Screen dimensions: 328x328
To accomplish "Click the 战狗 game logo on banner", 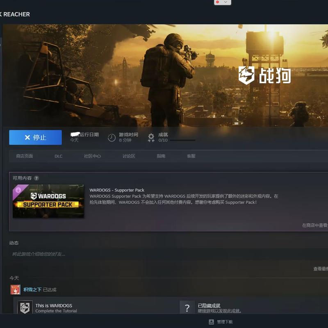I will [264, 75].
